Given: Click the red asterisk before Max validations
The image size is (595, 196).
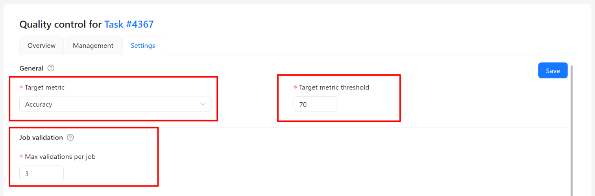Looking at the screenshot, I should pyautogui.click(x=21, y=157).
